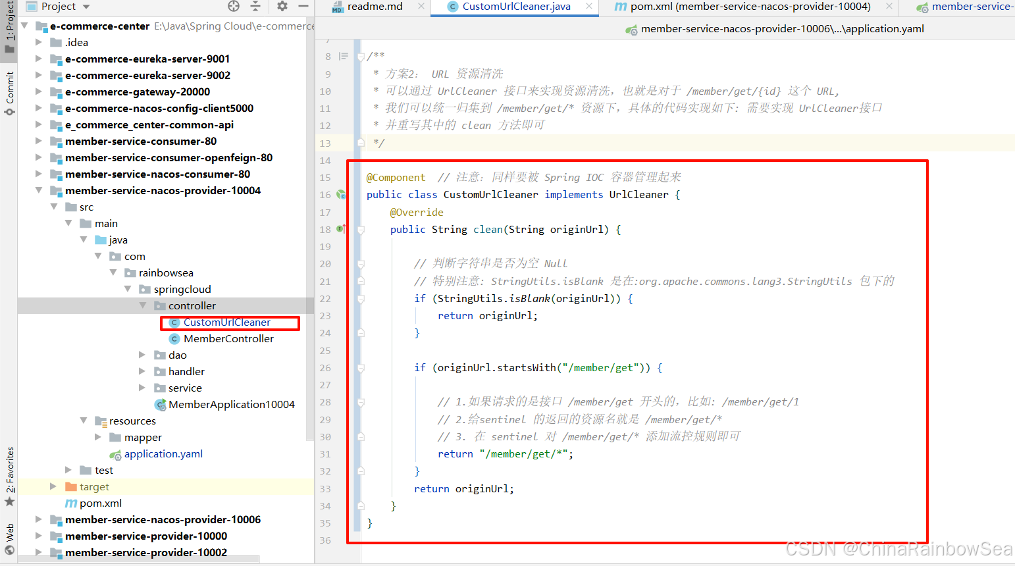Expand the target folder
The image size is (1015, 566).
coord(53,486)
